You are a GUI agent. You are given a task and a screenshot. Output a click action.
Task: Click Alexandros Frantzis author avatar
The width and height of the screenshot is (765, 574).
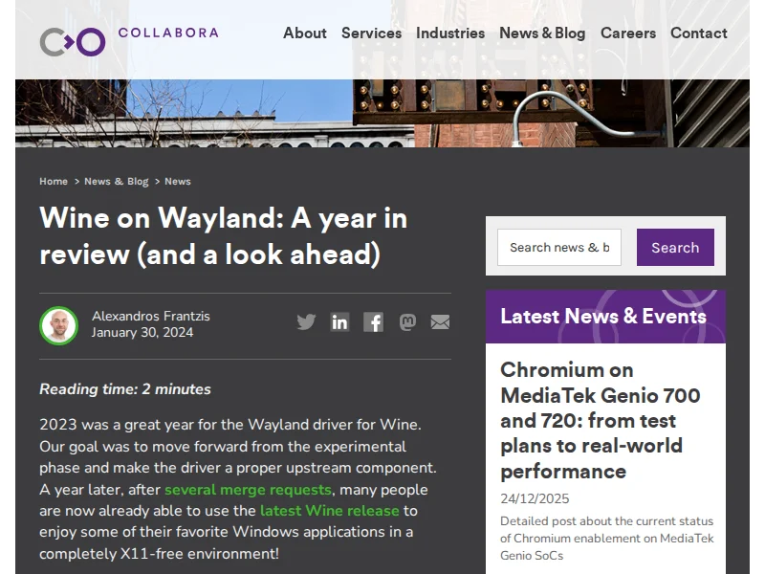coord(58,325)
